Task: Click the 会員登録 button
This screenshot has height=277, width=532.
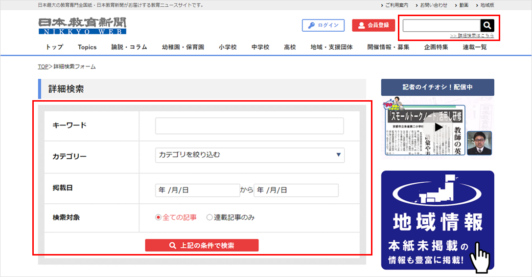Action: [373, 25]
